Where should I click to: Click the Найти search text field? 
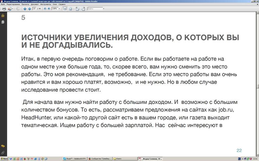[95, 9]
